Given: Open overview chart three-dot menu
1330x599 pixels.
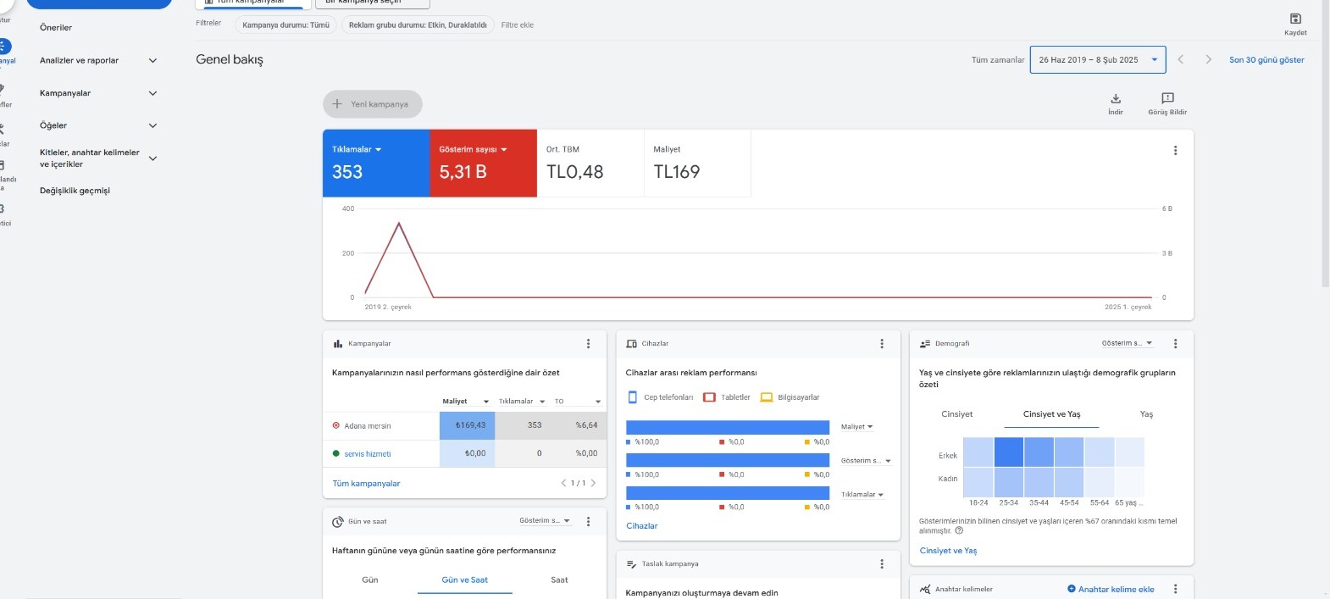Looking at the screenshot, I should [x=1175, y=151].
